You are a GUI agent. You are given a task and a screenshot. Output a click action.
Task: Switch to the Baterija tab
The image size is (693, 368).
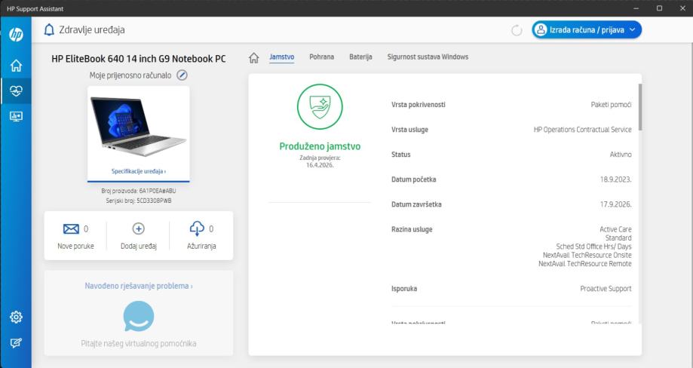pyautogui.click(x=360, y=57)
